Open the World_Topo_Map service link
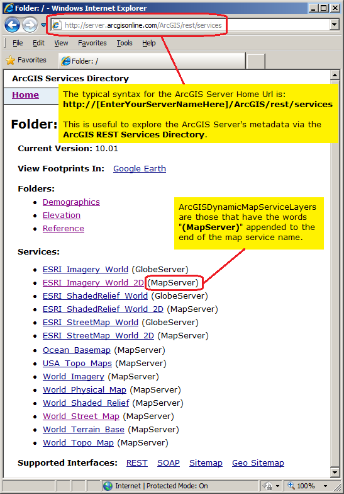This screenshot has height=494, width=344. pos(78,442)
